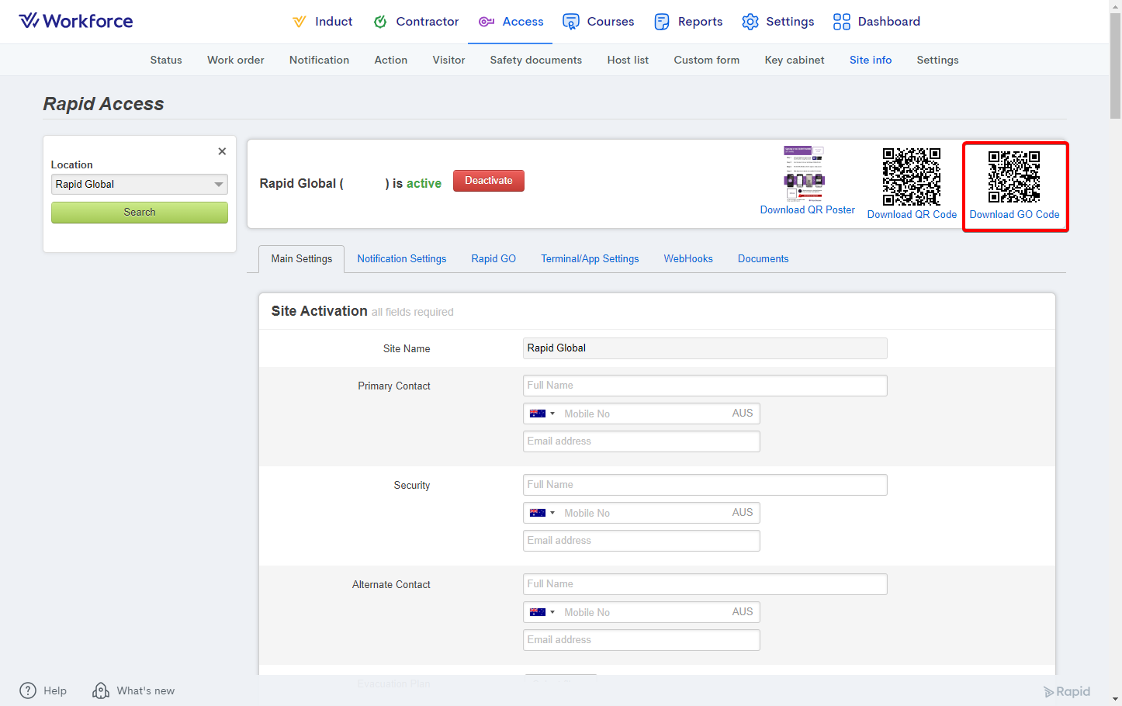Open Security country flag dropdown
Screen dimensions: 1122x706
[542, 513]
